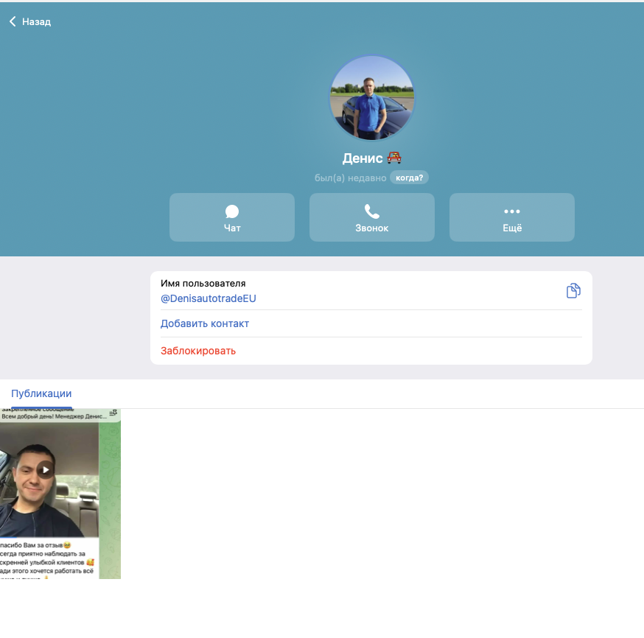Click the 'был(а) недавно' status text
This screenshot has height=638, width=644.
pyautogui.click(x=350, y=178)
